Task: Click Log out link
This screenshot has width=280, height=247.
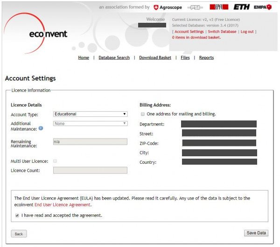Action: tap(247, 32)
